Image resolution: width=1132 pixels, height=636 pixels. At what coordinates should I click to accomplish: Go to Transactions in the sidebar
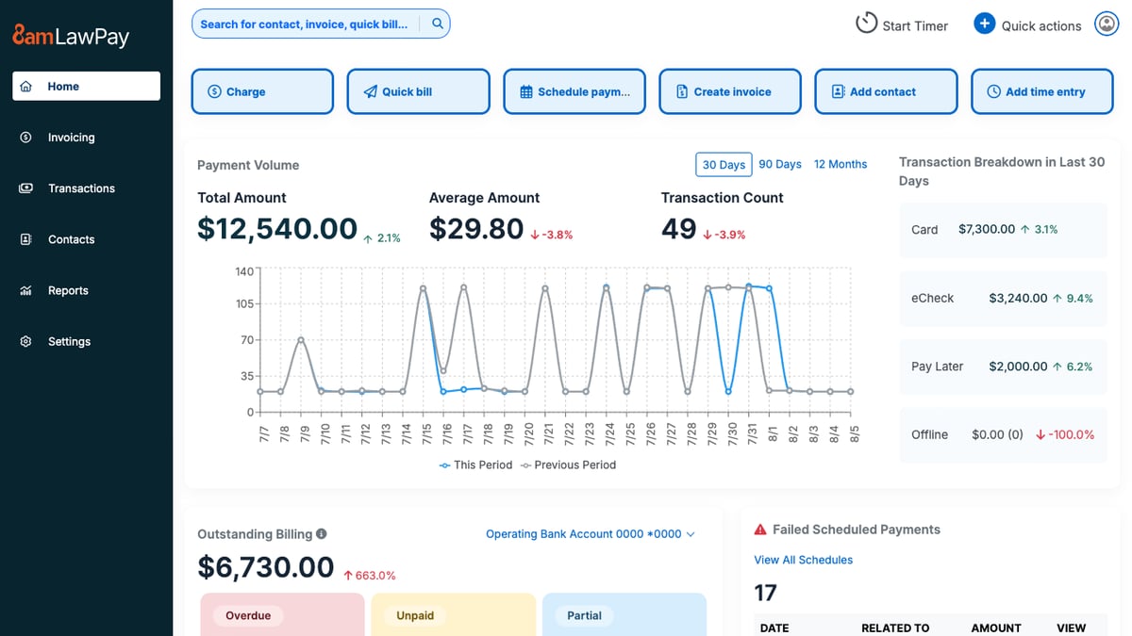[81, 188]
